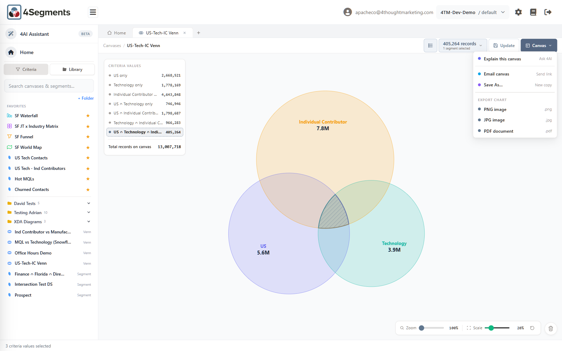This screenshot has height=351, width=562.
Task: Unfavorite SF Funnel star
Action: point(88,137)
